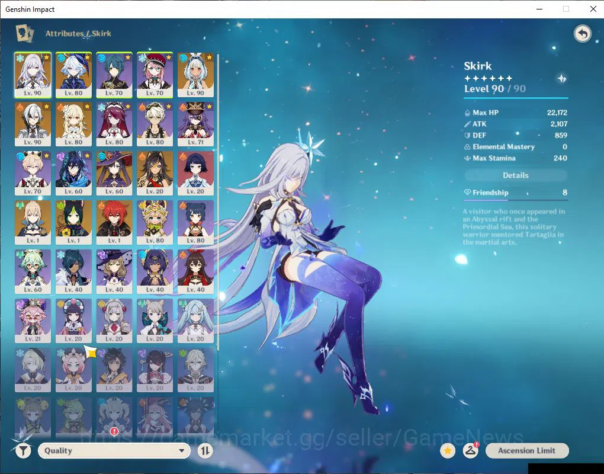
Task: Return to previous screen with the back arrow
Action: [x=583, y=34]
